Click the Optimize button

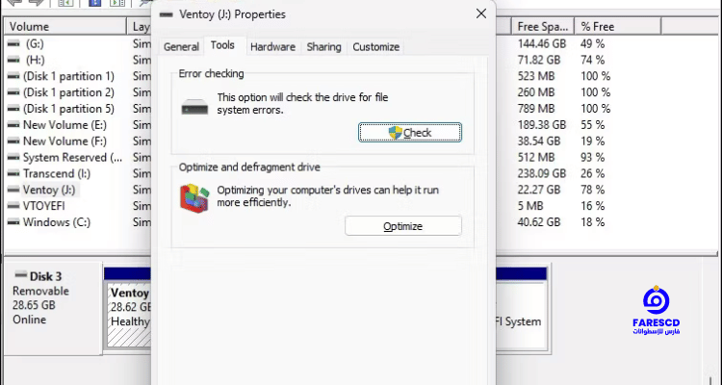pos(403,226)
